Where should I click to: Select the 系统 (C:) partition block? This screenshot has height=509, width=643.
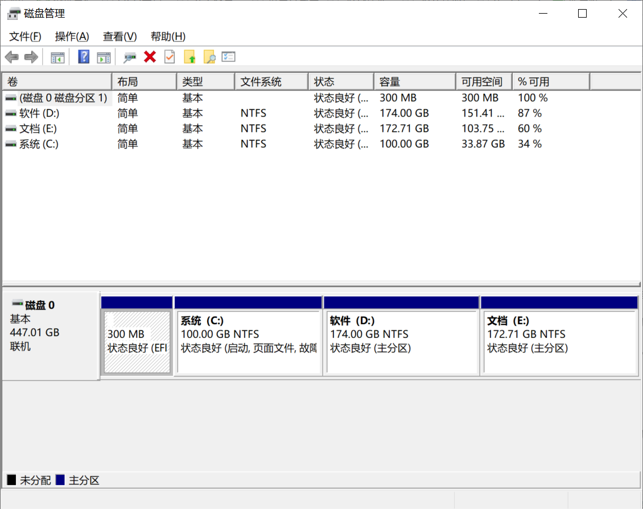tap(248, 342)
